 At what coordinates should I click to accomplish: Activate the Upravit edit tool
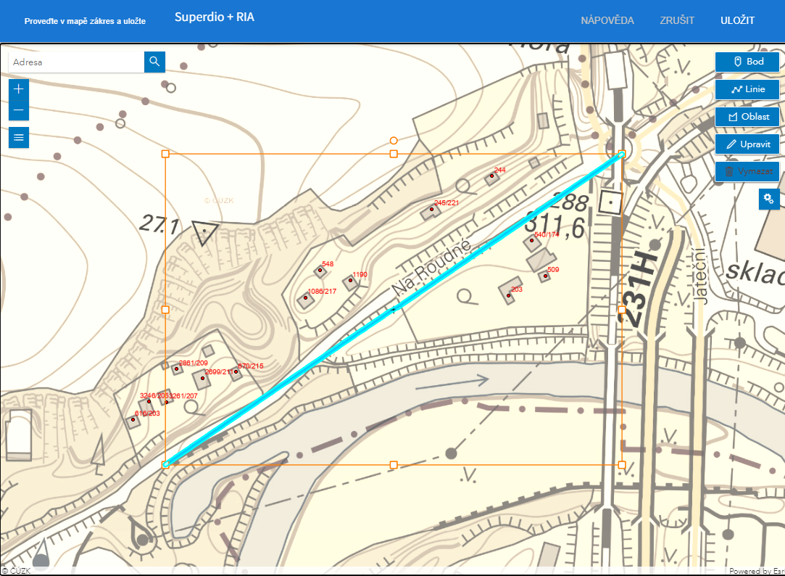(x=747, y=144)
